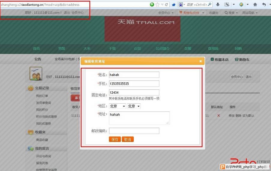Open 我的积分 in the sidebar
Image resolution: width=271 pixels, height=171 pixels.
[x=42, y=110]
